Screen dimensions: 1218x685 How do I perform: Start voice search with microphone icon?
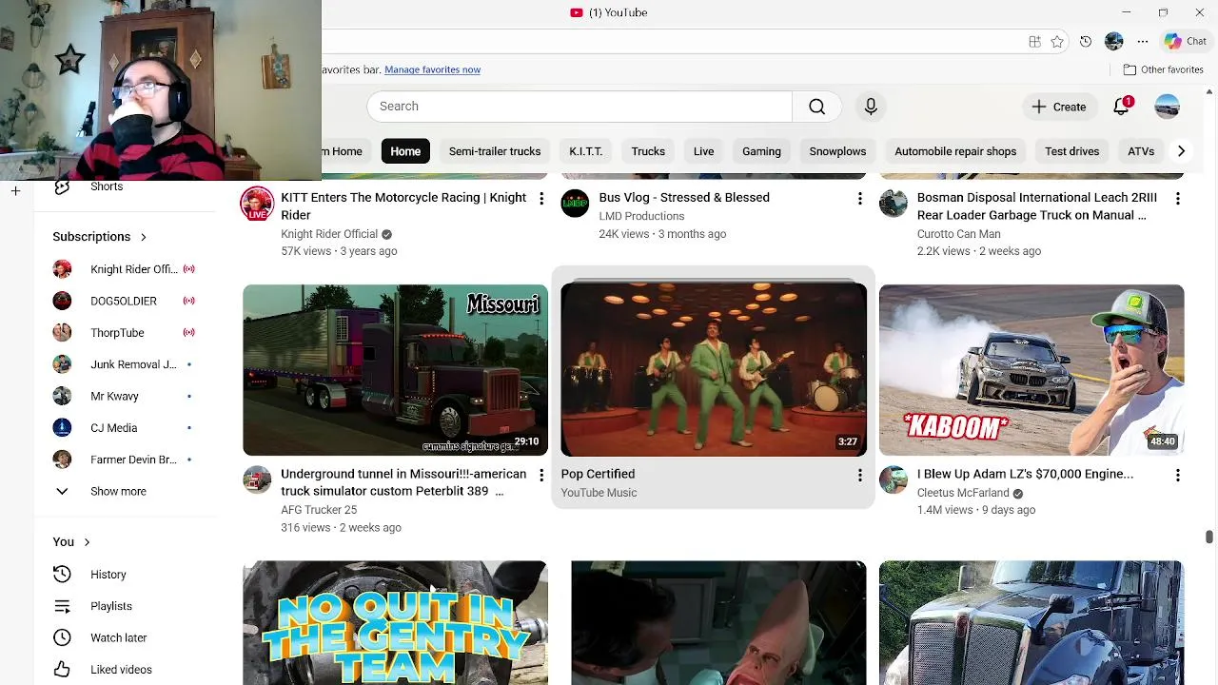(871, 107)
